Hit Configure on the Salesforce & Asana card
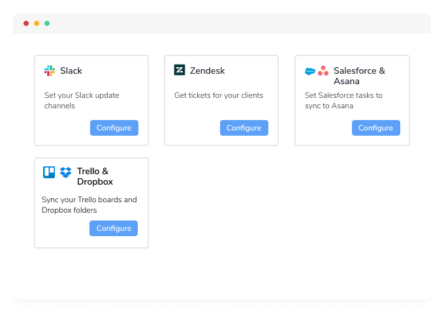Screen dimensions: 444x319 tap(375, 128)
